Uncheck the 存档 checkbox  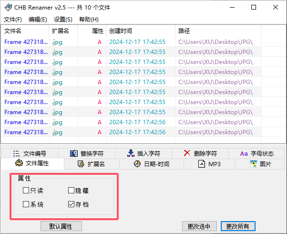(71, 204)
